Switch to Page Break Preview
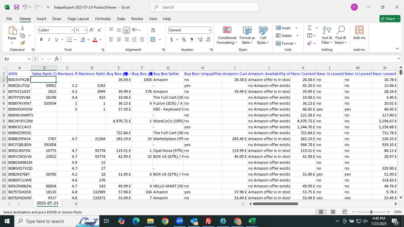Screen dimensions: 404x227 pyautogui.click(x=345, y=212)
